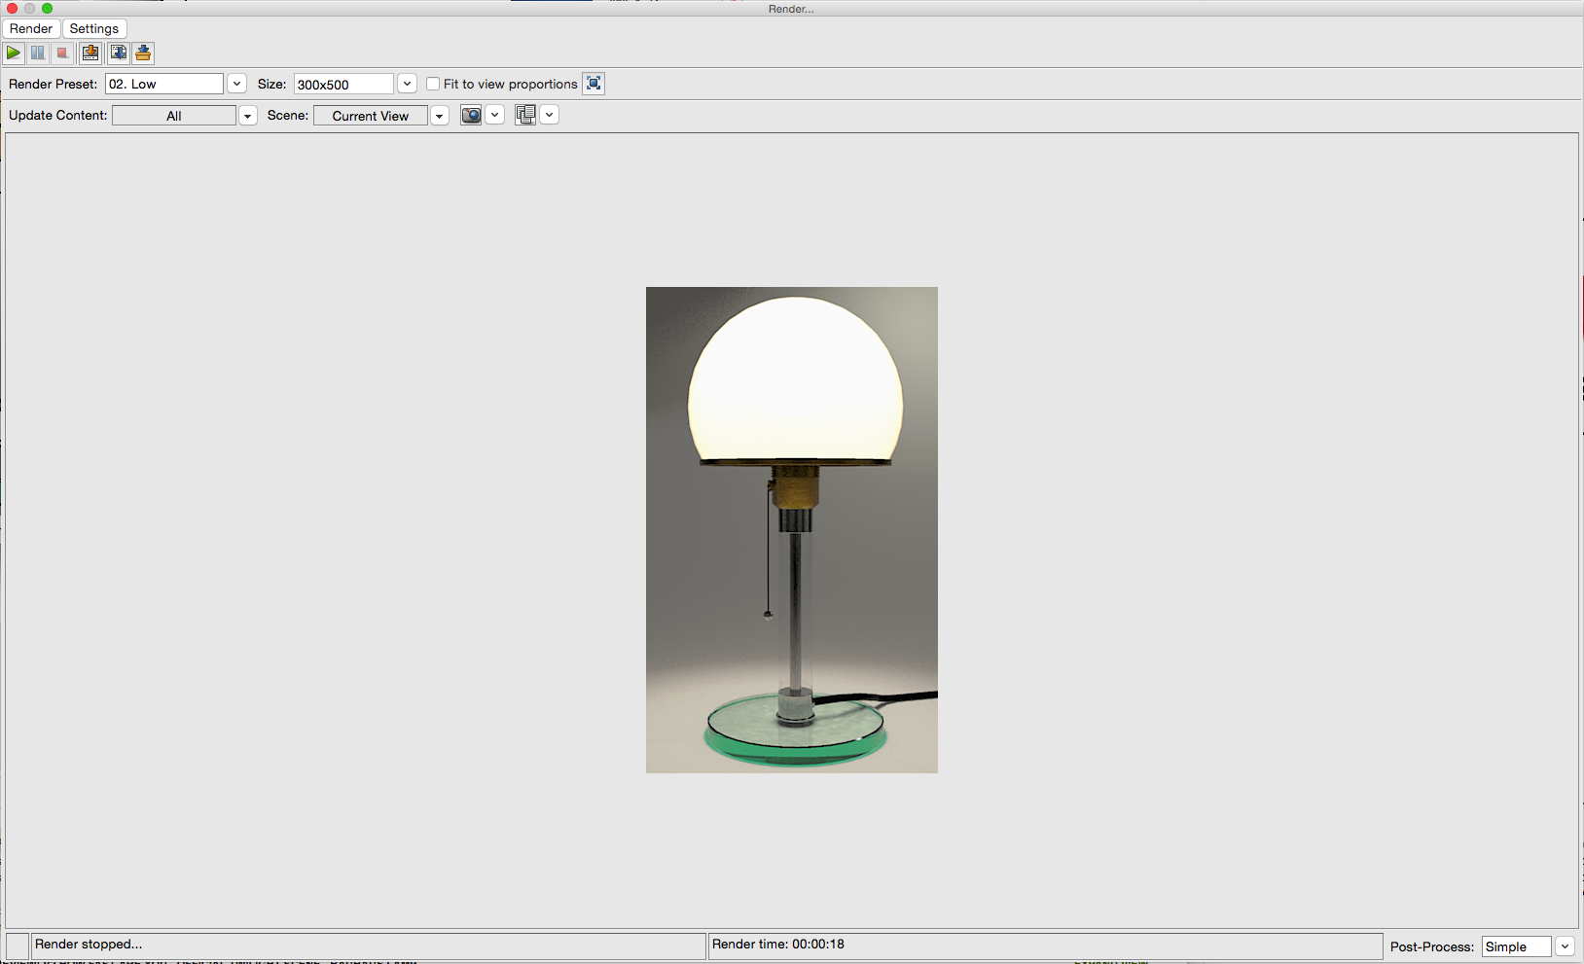Viewport: 1584px width, 964px height.
Task: Click the export to box icon
Action: [143, 54]
